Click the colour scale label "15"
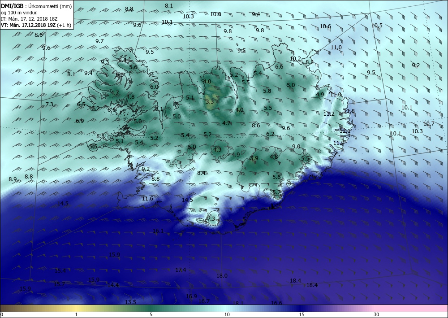The height and width of the screenshot is (318, 448). [302, 314]
